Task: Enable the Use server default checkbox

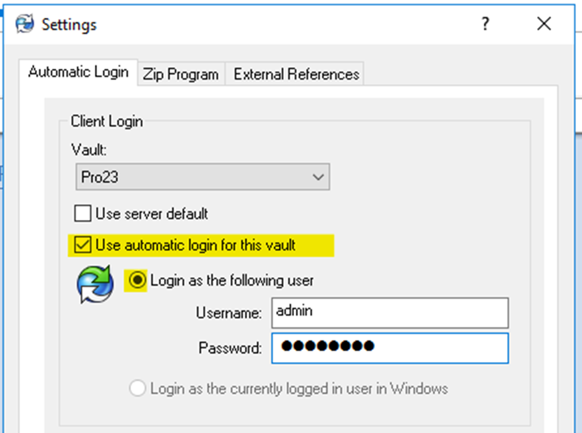Action: (83, 214)
